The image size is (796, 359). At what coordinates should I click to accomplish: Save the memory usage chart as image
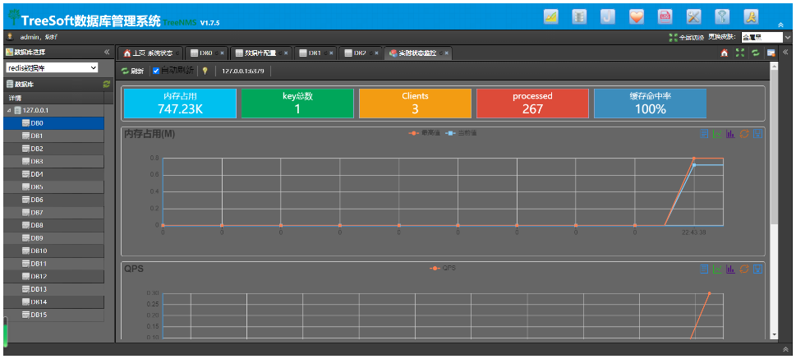(x=758, y=133)
